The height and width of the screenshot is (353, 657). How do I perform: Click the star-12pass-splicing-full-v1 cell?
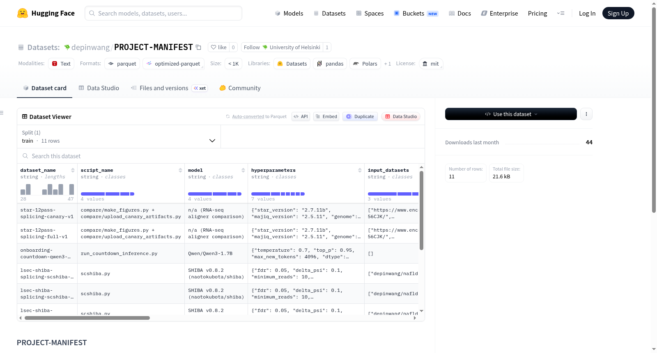point(47,233)
